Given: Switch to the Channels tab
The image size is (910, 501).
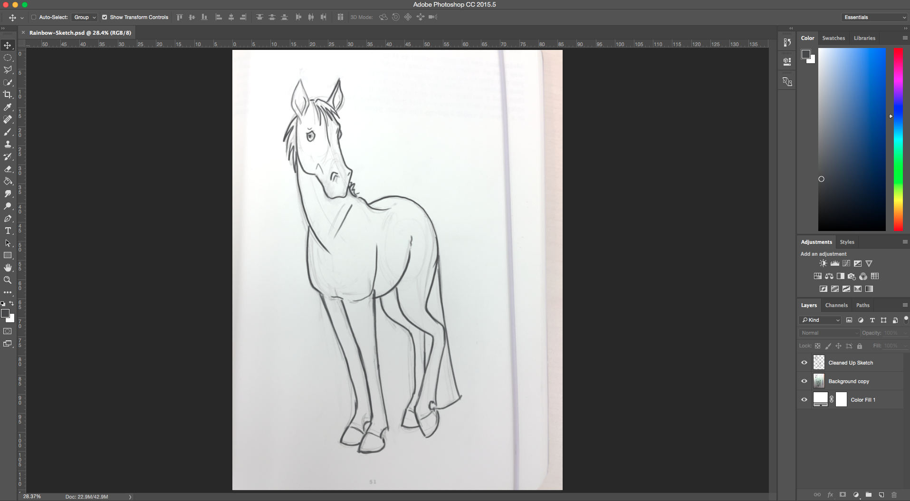Looking at the screenshot, I should pos(836,305).
